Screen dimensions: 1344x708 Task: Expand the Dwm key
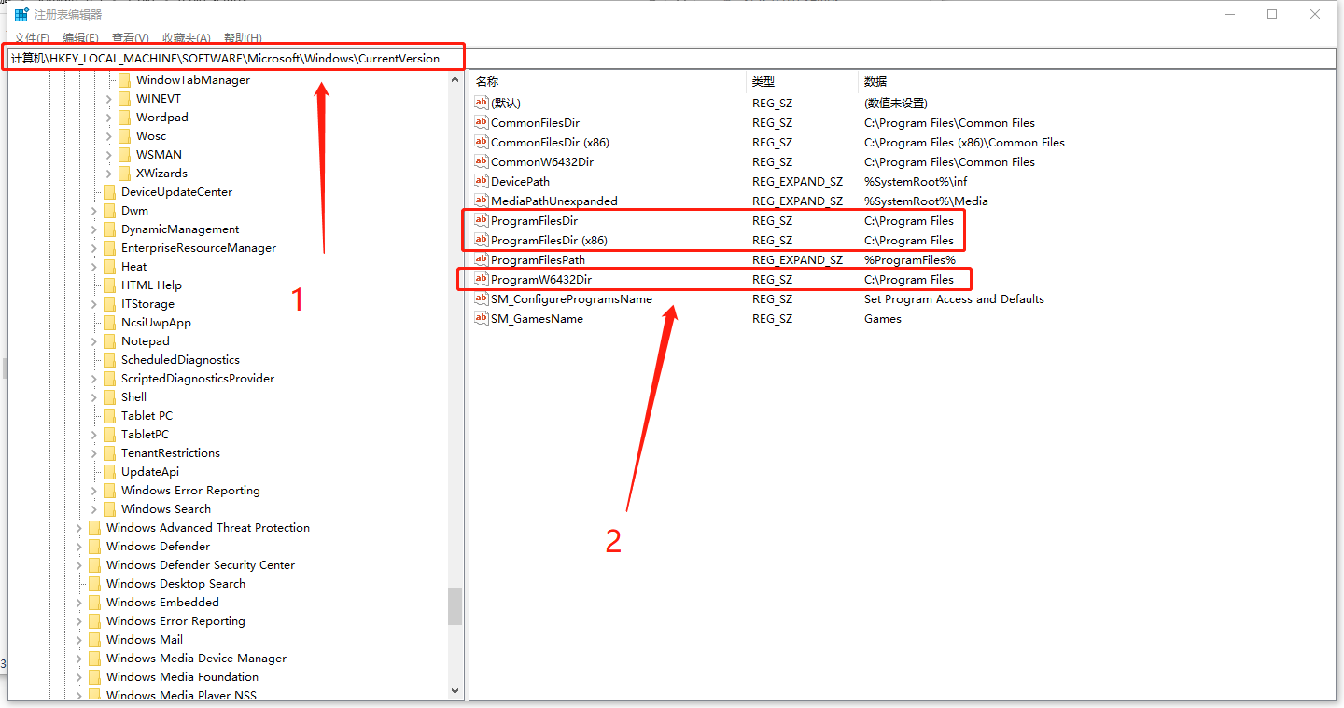[x=94, y=211]
